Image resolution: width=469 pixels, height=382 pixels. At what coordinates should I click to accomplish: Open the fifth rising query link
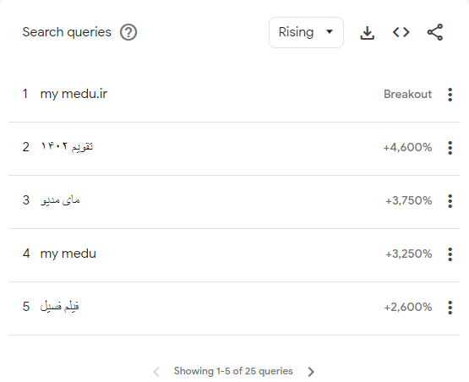59,307
